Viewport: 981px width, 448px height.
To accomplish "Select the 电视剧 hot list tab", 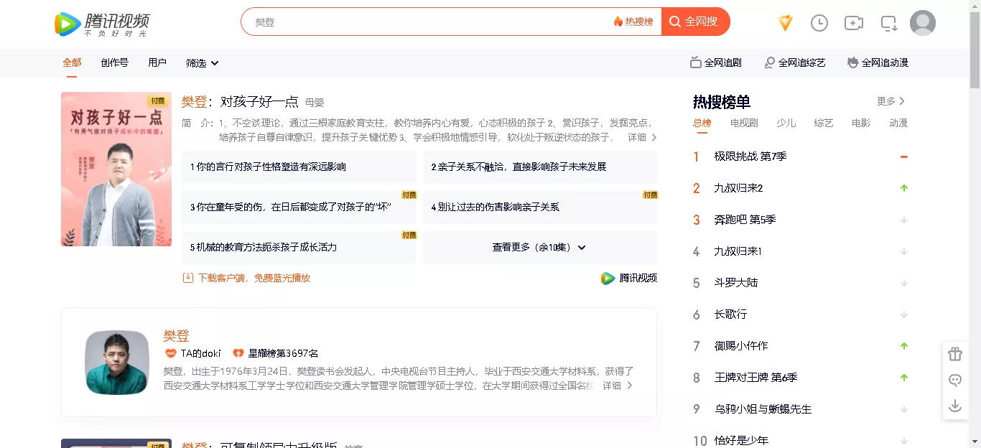I will tap(743, 123).
